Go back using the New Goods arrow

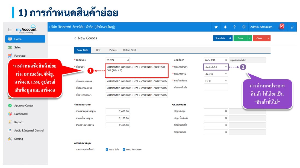75,38
